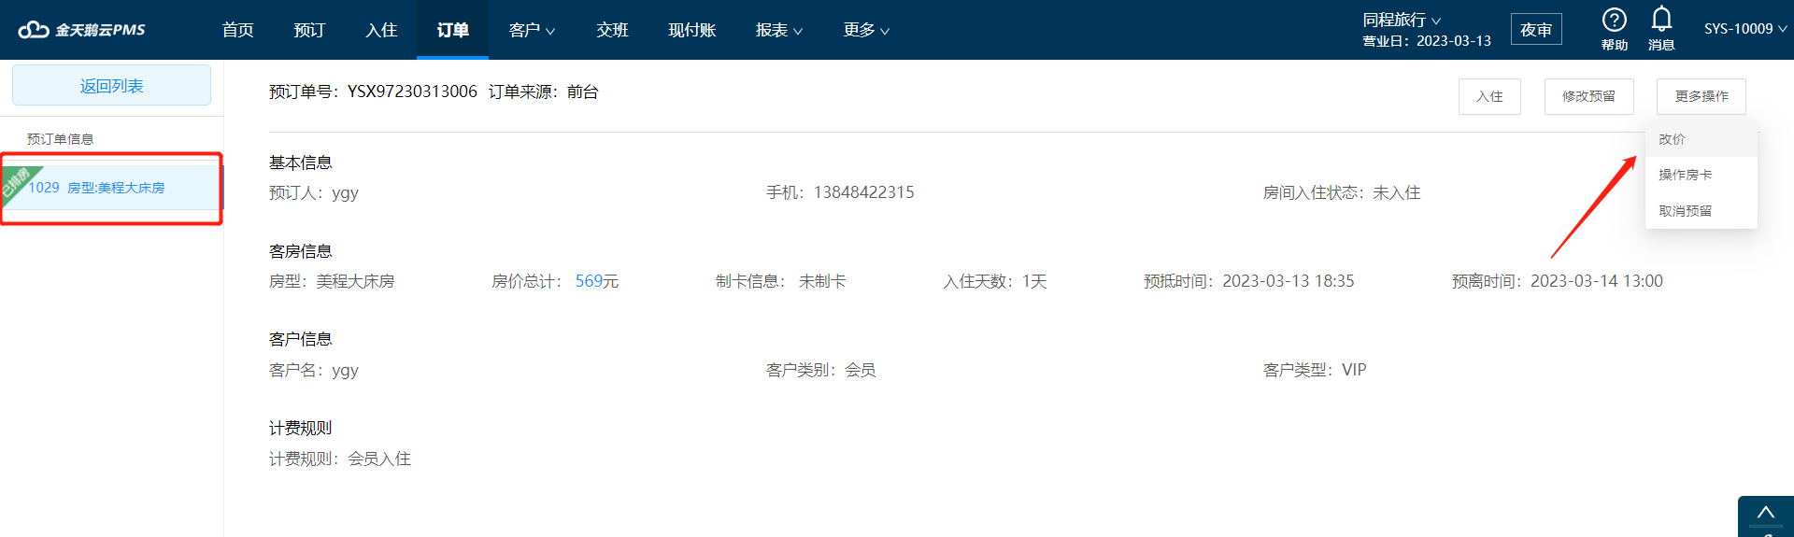
Task: Click the 入住 check-in button
Action: pyautogui.click(x=1489, y=96)
